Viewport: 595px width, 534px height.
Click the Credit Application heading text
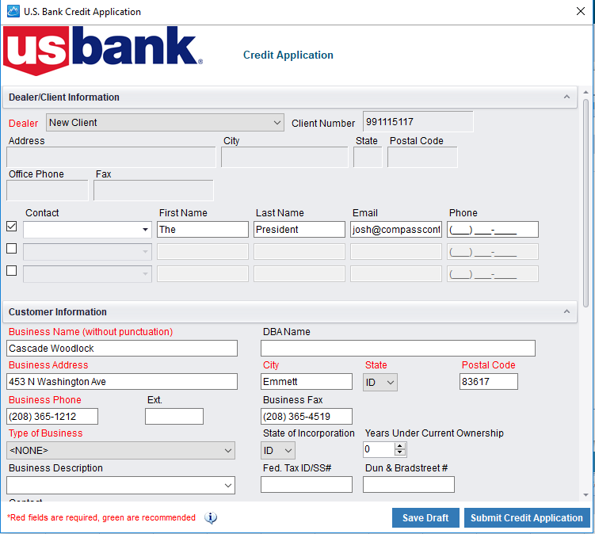[288, 55]
